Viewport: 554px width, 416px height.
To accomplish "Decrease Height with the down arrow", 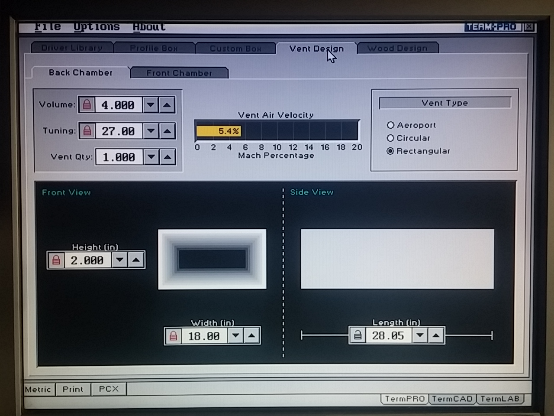I will click(x=120, y=260).
